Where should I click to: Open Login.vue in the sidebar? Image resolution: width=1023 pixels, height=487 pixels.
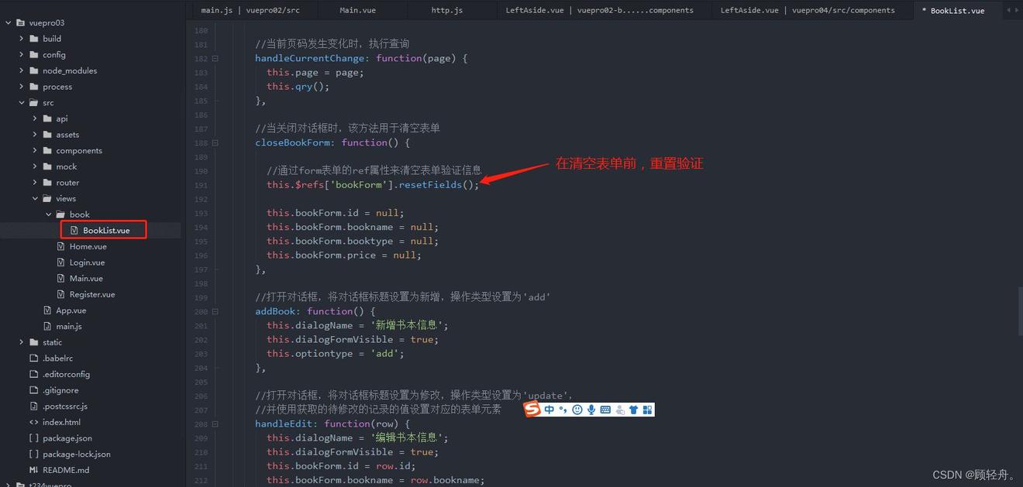pyautogui.click(x=87, y=262)
